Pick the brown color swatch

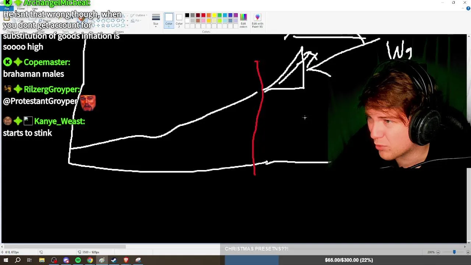click(x=198, y=21)
